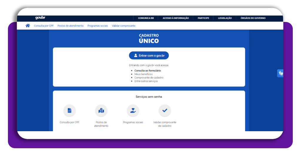Click the Postos de atendimento map icon

pos(101,110)
